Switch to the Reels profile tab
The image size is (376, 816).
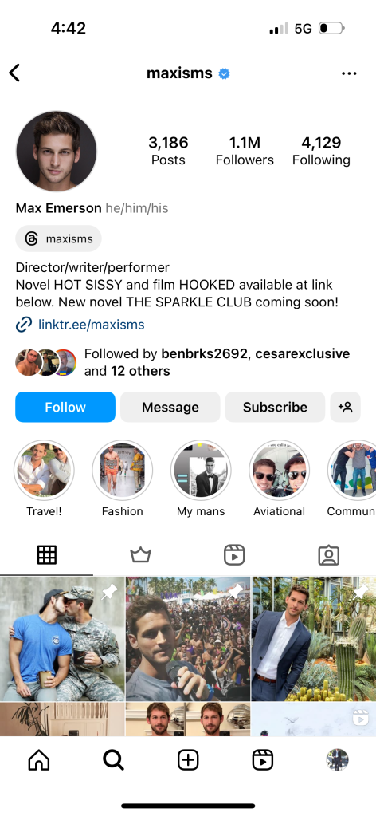pyautogui.click(x=234, y=555)
